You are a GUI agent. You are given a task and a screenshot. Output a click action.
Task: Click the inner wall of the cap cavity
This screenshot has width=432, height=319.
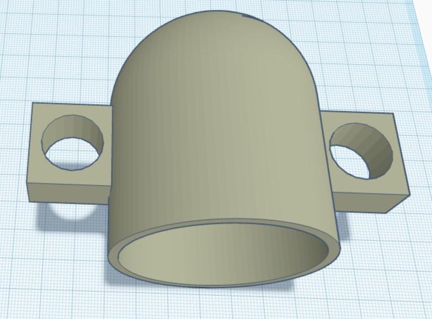point(216,242)
